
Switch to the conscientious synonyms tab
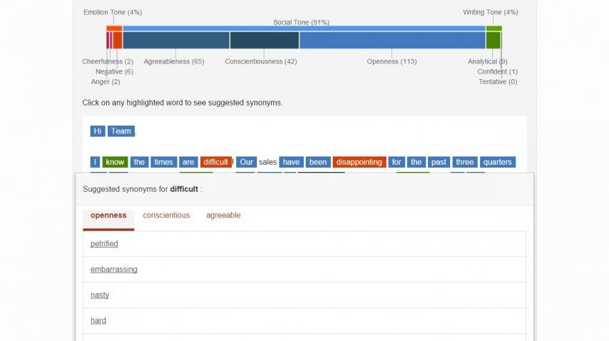click(166, 215)
